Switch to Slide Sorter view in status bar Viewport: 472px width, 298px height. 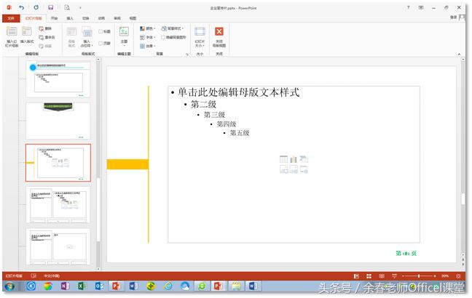pyautogui.click(x=369, y=275)
